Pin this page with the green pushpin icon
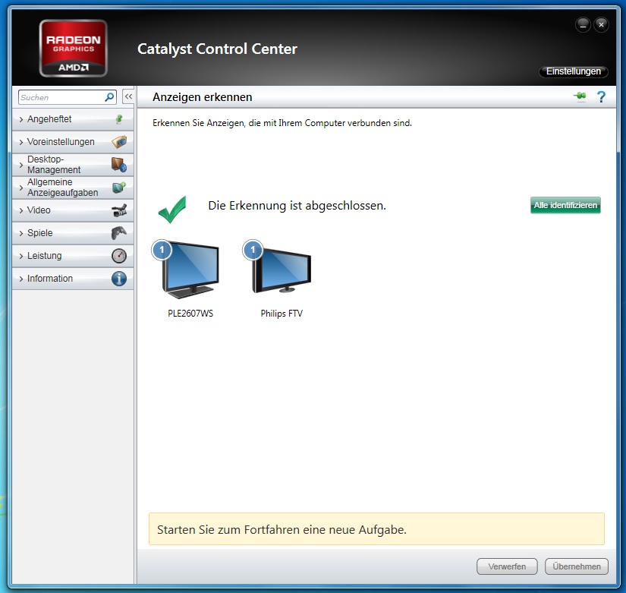Screen dimensions: 626x593 tap(580, 96)
